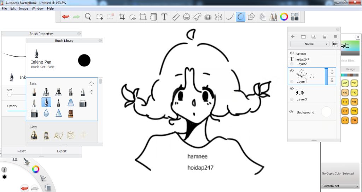The height and width of the screenshot is (192, 362).
Task: Select the Shapes draw-style tool
Action: (251, 17)
